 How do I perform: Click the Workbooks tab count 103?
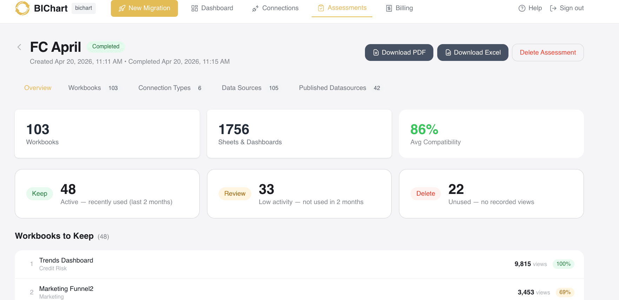point(113,88)
